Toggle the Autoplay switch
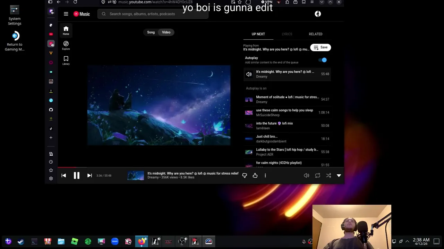The image size is (444, 249). 323,60
